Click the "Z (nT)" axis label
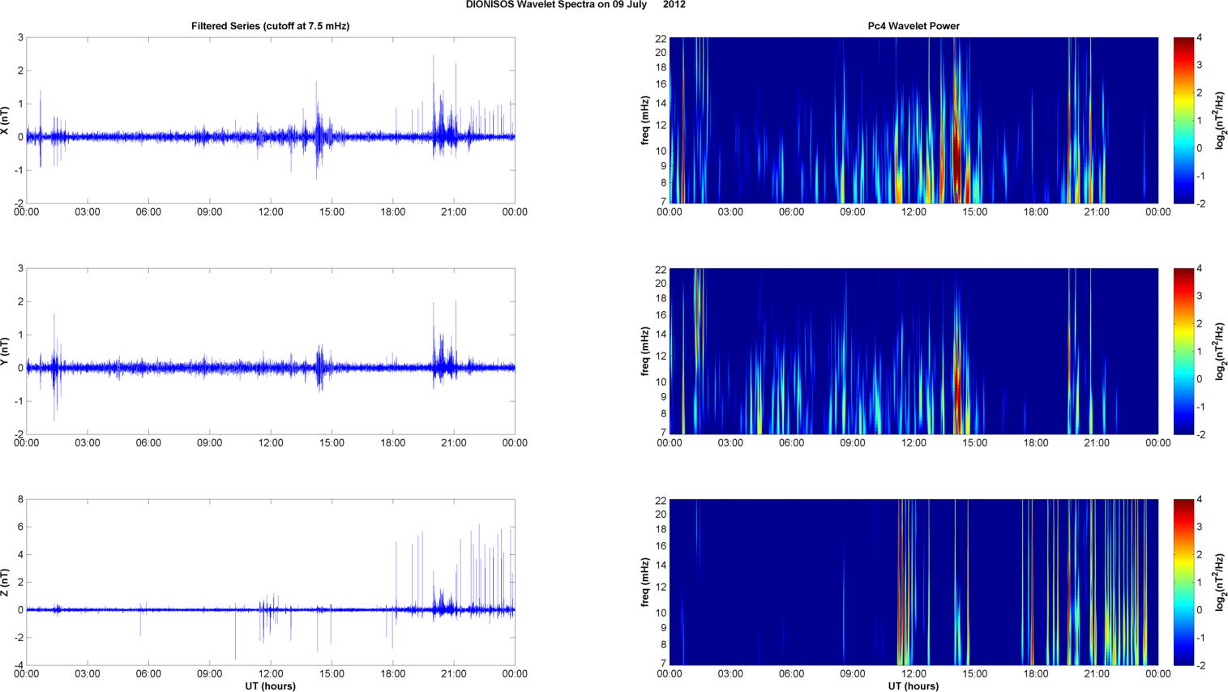This screenshot has height=692, width=1228. tap(6, 583)
